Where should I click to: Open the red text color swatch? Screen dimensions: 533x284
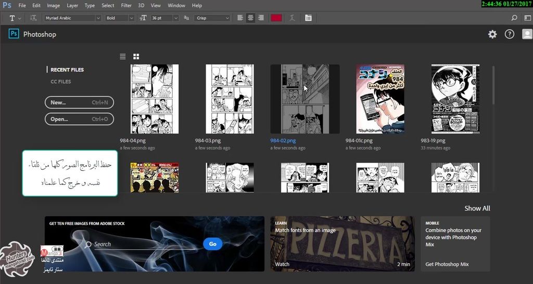pyautogui.click(x=276, y=18)
